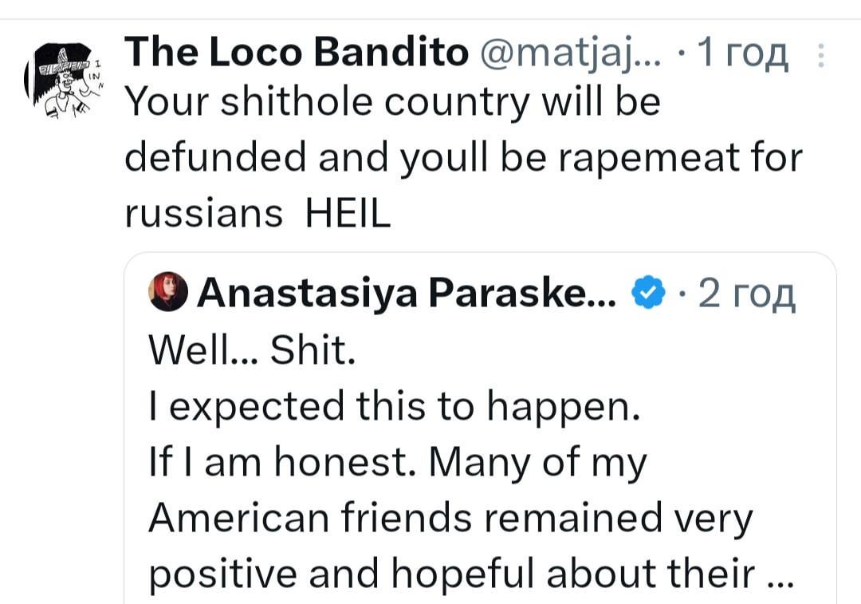The width and height of the screenshot is (861, 604).
Task: Open quoted post via "Well... Shit." line
Action: (x=251, y=351)
